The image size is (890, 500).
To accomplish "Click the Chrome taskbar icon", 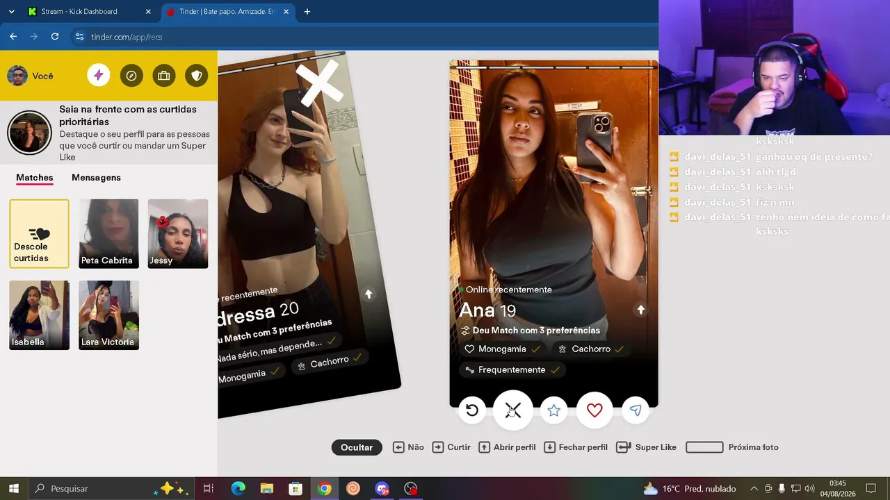I will (x=324, y=488).
